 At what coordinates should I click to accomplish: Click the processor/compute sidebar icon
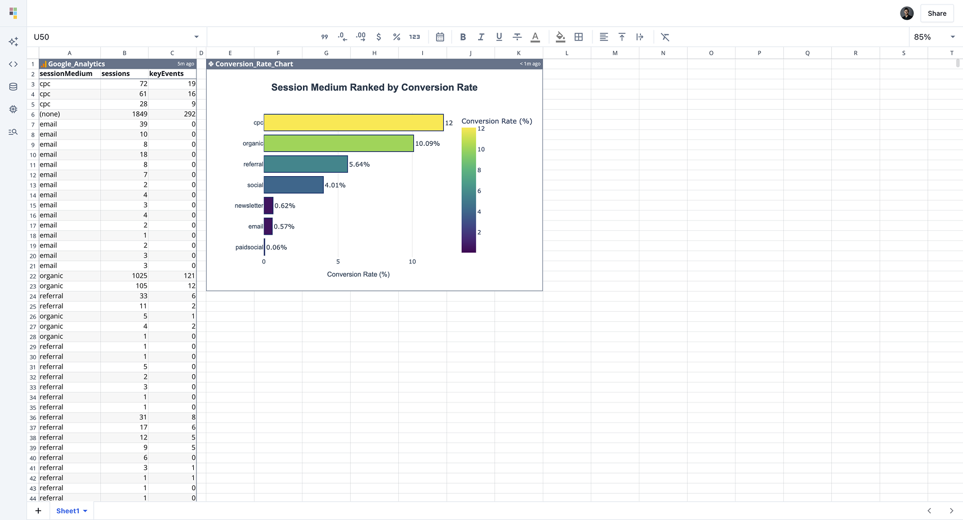click(x=13, y=109)
